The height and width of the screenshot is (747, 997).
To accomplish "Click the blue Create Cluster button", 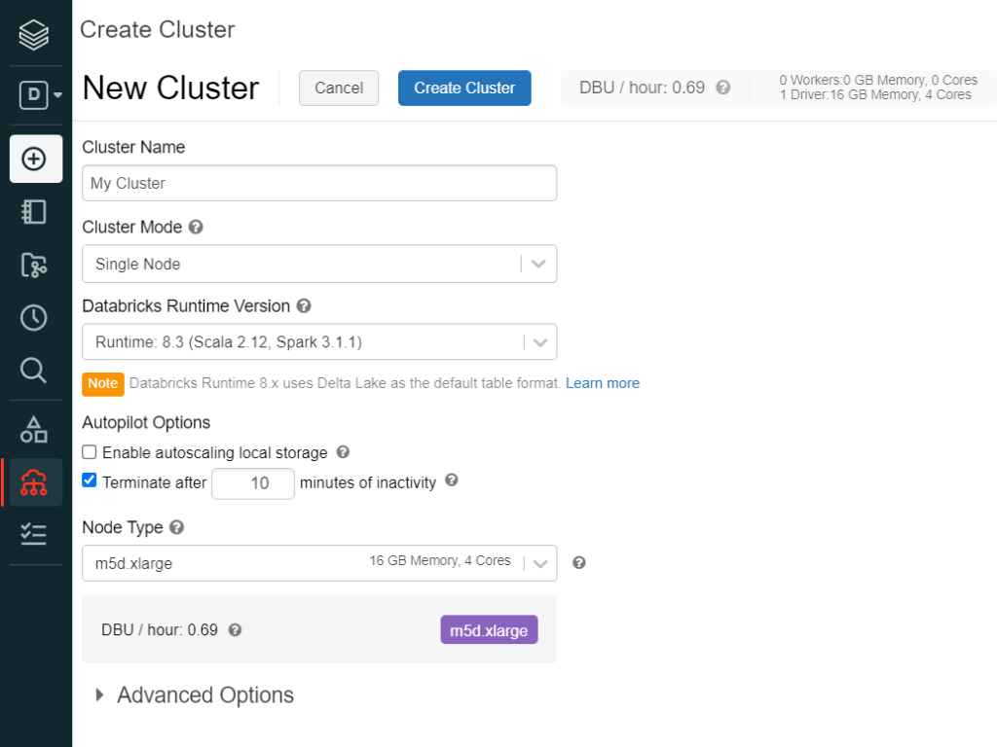I will click(464, 88).
